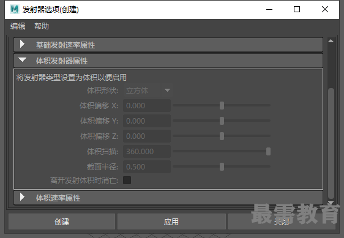Click the 体积形状 label
The image size is (344, 238).
pyautogui.click(x=102, y=91)
